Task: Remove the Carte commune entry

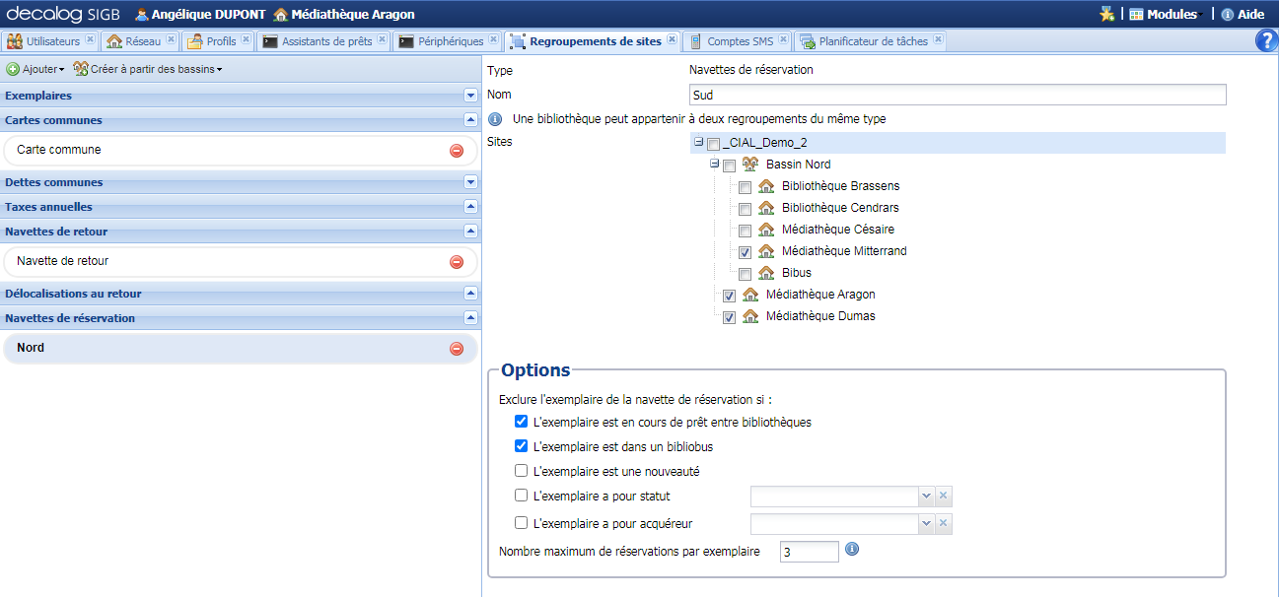Action: coord(455,151)
